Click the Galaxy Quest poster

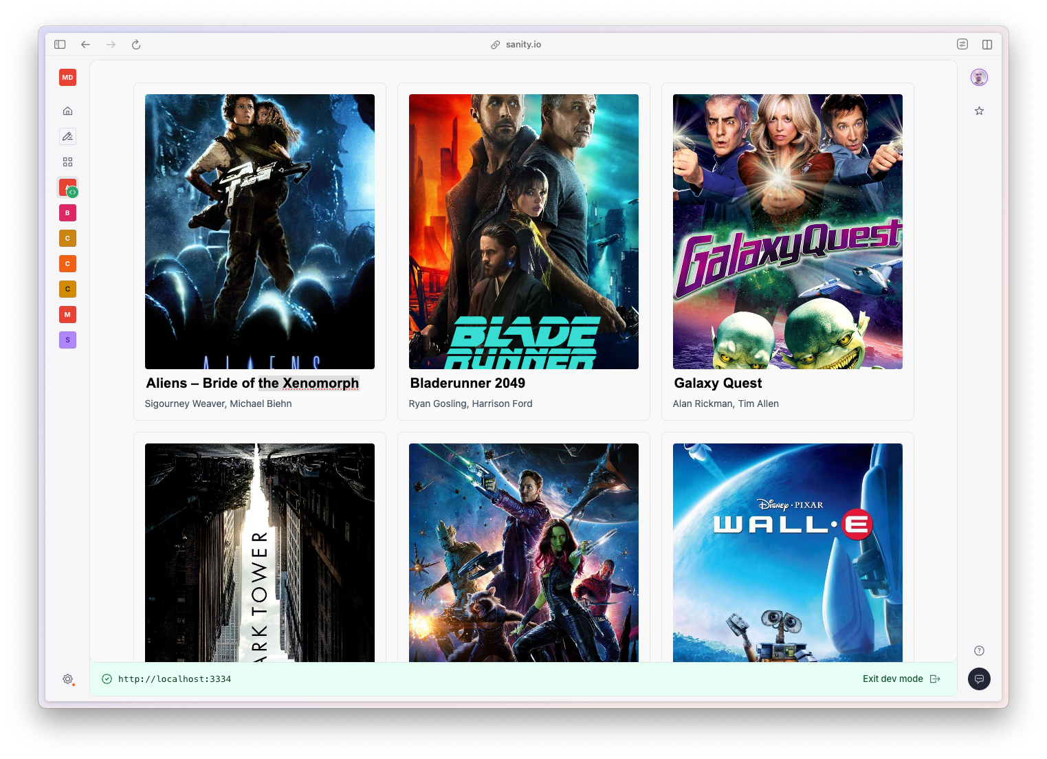788,232
